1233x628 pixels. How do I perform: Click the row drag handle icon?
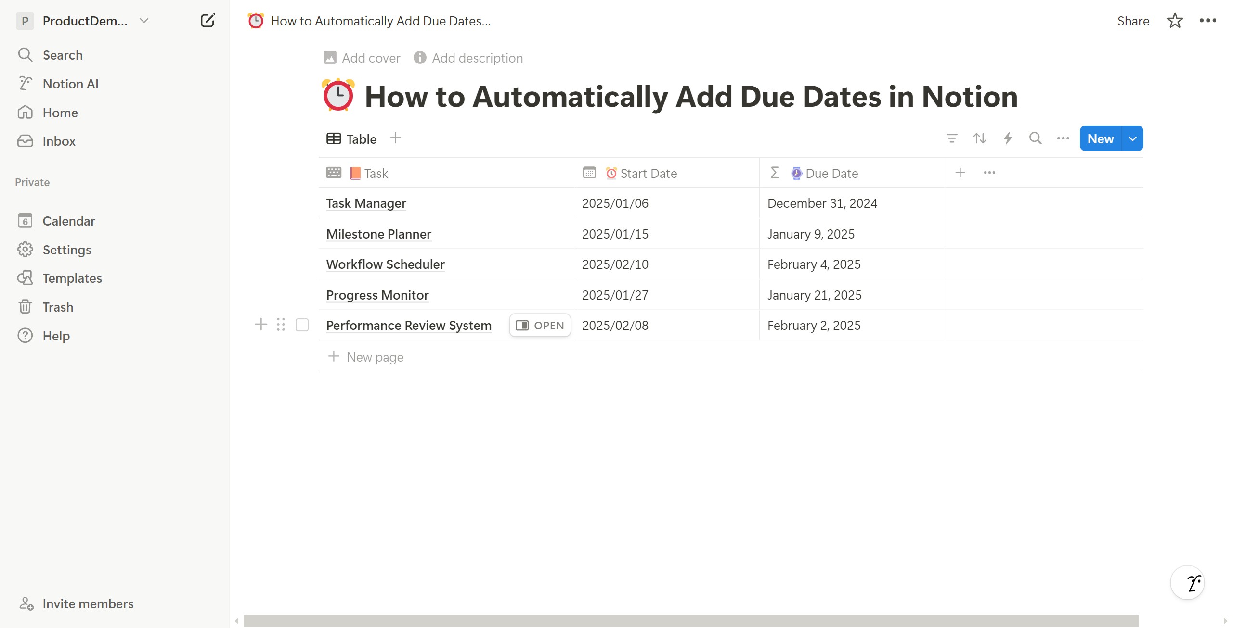click(281, 325)
